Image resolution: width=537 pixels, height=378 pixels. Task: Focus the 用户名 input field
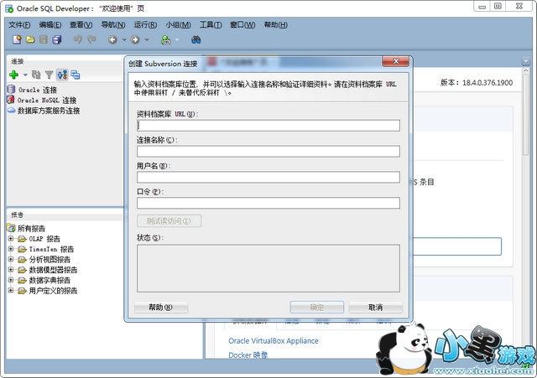(268, 177)
